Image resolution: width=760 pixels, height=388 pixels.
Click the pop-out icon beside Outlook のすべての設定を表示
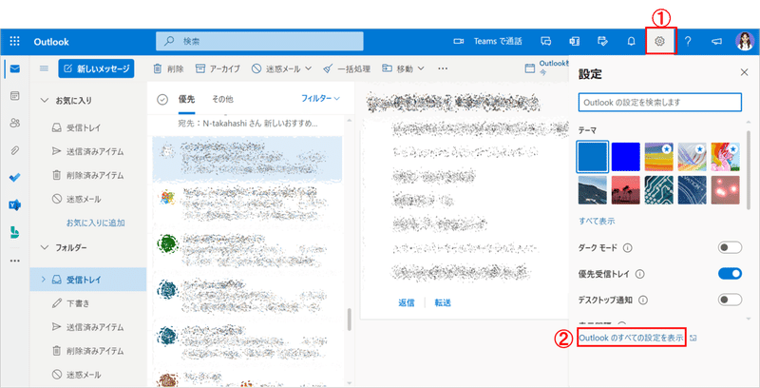tap(693, 338)
